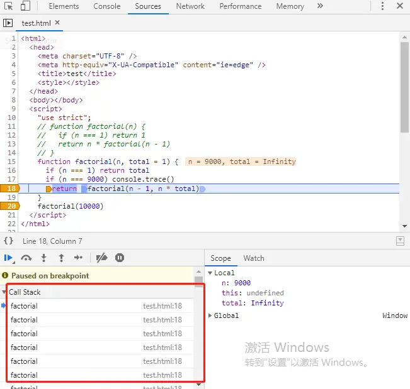
Task: Click the "use strict" string on line 10
Action: (62, 118)
